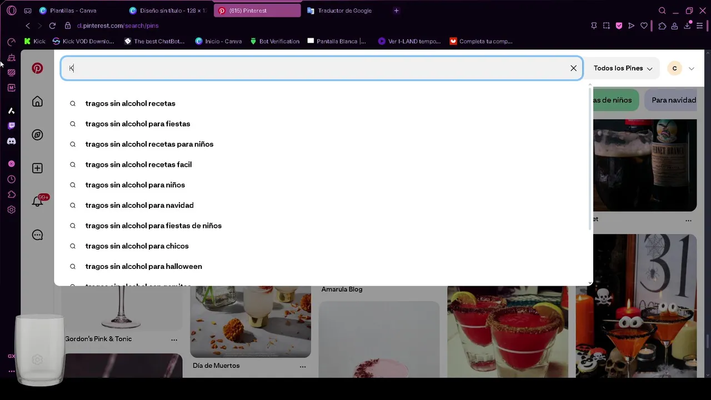Take a snapshot with the capture icon
Screen dimensions: 711x400
click(607, 26)
